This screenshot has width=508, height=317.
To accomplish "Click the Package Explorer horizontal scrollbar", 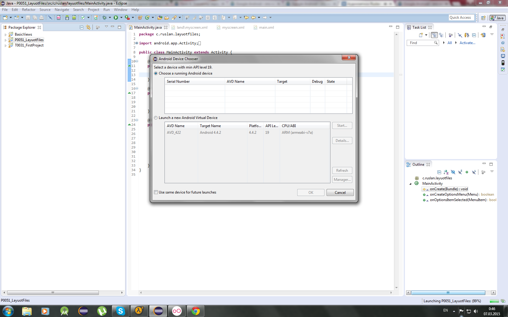I will [x=53, y=293].
